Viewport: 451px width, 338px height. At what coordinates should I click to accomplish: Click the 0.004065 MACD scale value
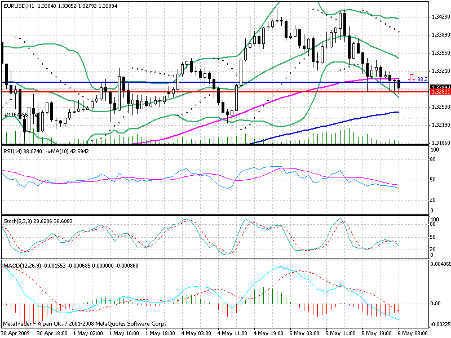pyautogui.click(x=440, y=264)
